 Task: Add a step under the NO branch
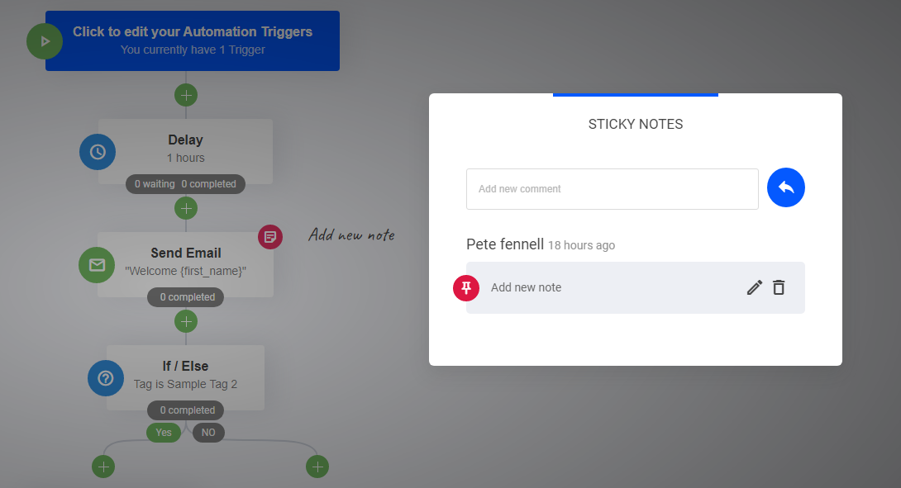317,467
